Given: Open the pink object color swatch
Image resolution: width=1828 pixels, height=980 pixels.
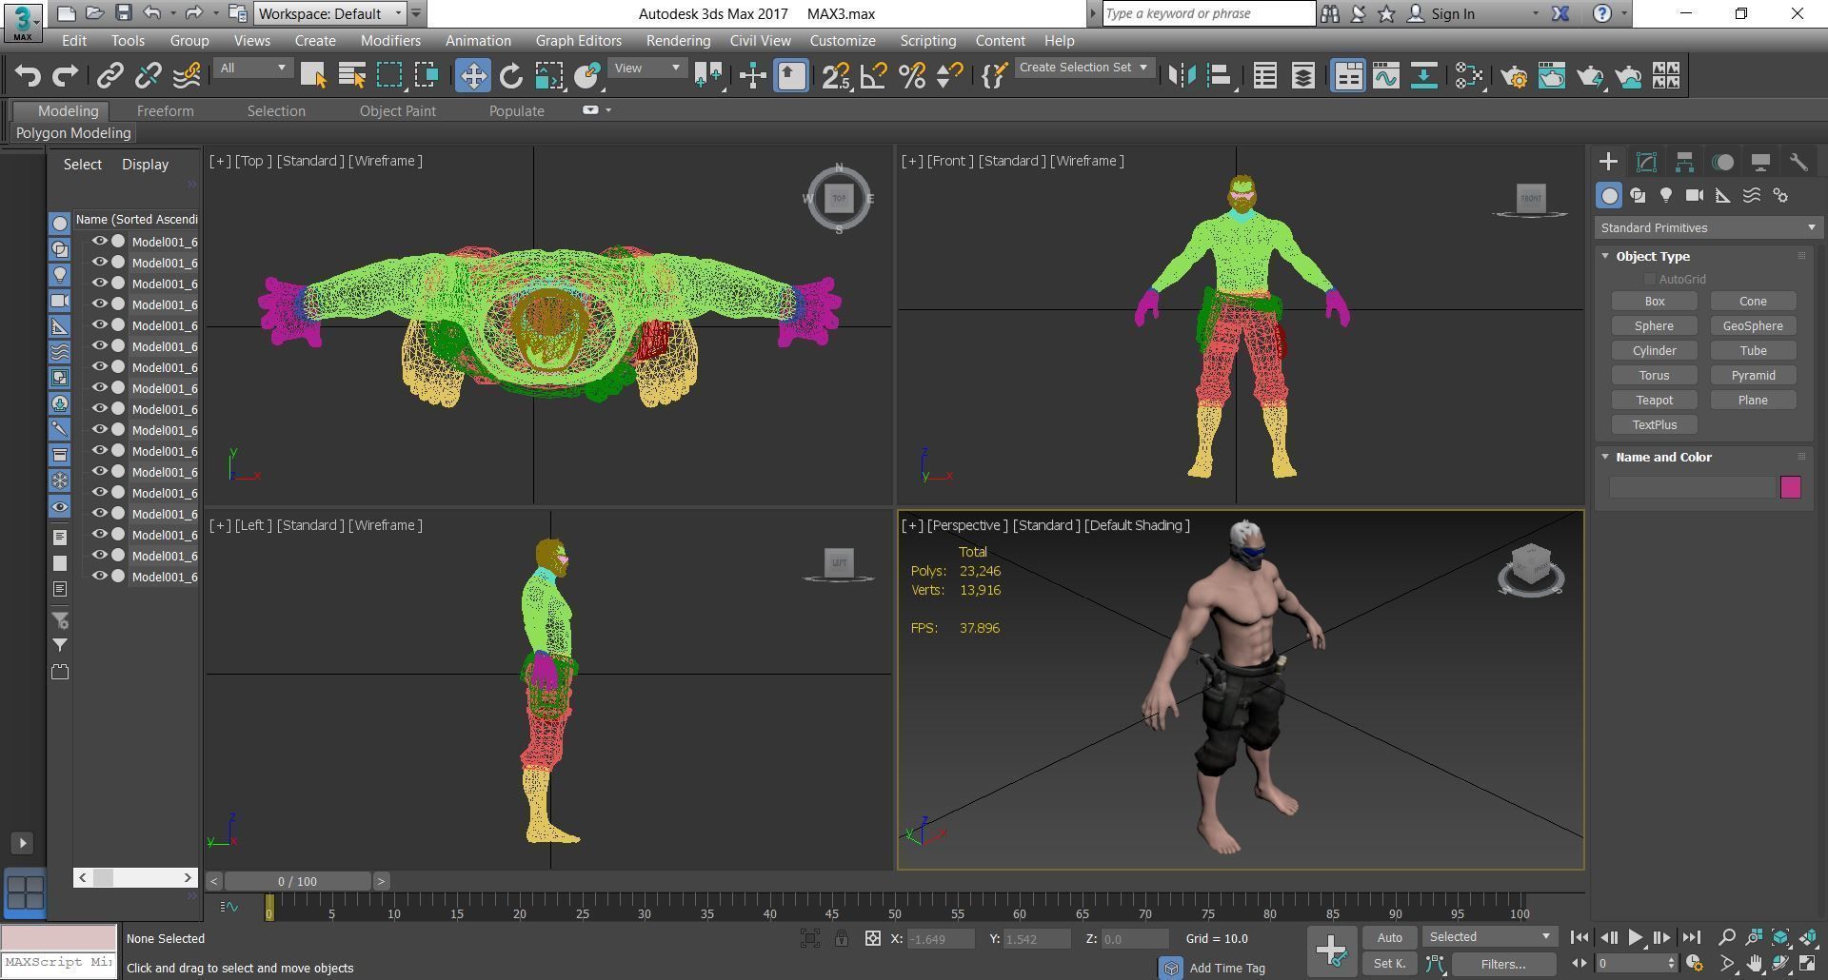Looking at the screenshot, I should coord(1790,487).
